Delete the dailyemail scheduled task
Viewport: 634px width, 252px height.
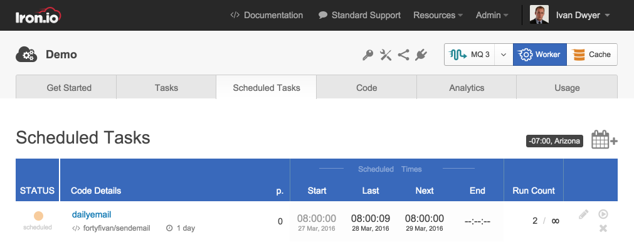(x=603, y=228)
